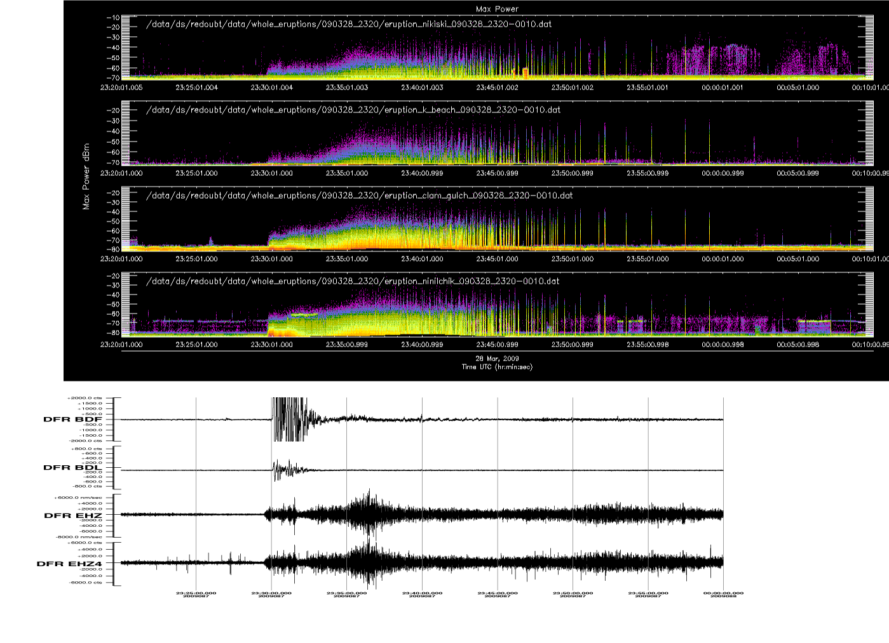The image size is (889, 643).
Task: Click the 23:30:01.000 tick in clam_gulch panel
Action: pyautogui.click(x=271, y=259)
